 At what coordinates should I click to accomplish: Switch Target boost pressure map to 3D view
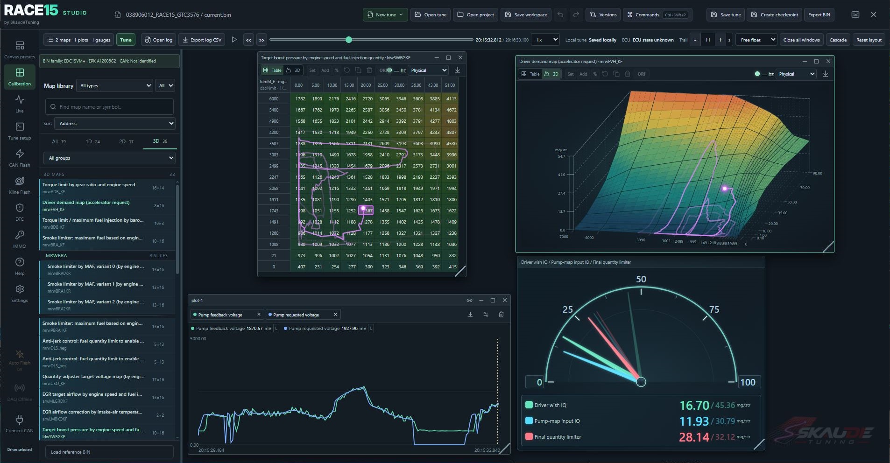pos(294,70)
